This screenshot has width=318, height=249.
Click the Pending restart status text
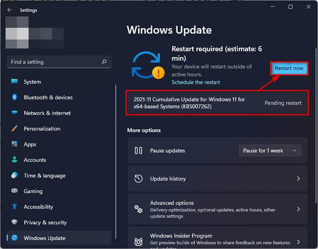(283, 103)
